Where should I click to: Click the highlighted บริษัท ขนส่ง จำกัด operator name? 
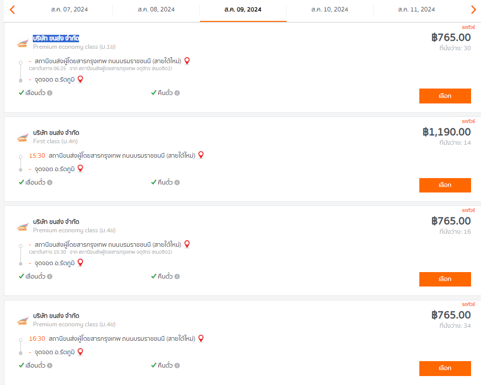56,38
